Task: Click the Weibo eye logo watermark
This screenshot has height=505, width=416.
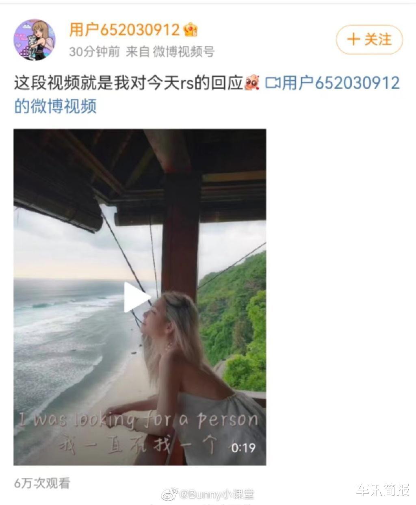Action: 169,494
